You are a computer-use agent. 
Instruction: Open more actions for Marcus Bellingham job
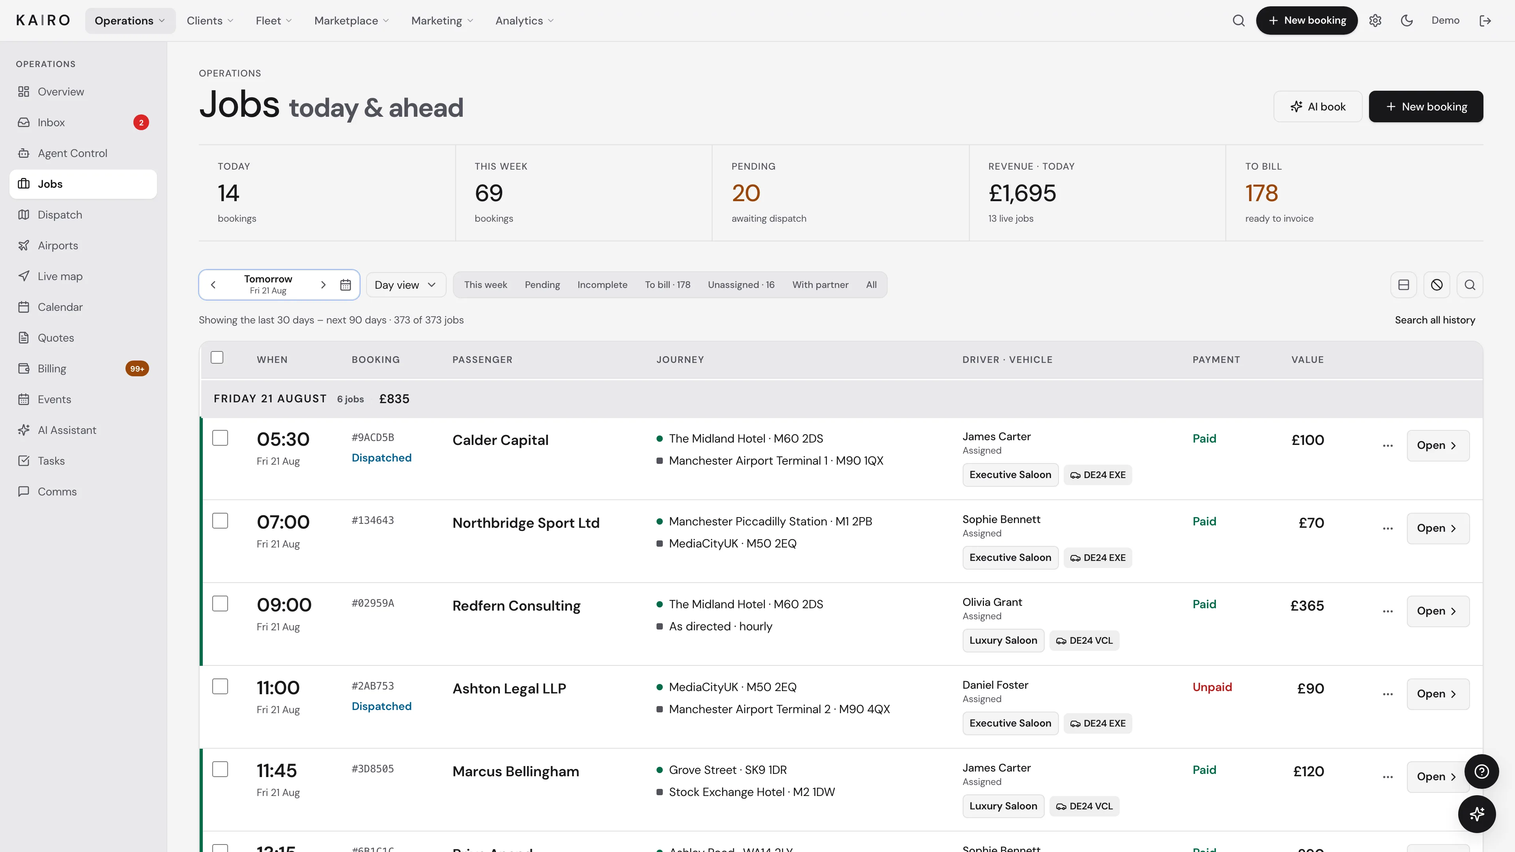click(x=1388, y=777)
